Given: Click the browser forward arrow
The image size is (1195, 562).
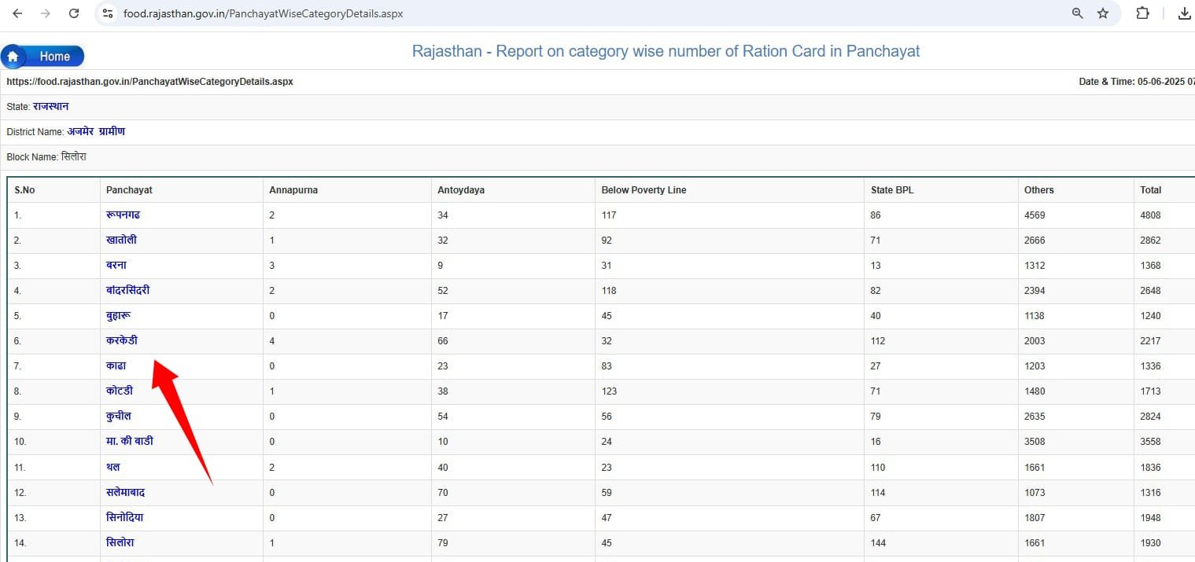Looking at the screenshot, I should pyautogui.click(x=46, y=13).
